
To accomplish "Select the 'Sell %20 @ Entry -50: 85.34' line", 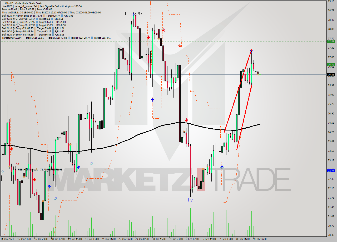I will pyautogui.click(x=33, y=31).
